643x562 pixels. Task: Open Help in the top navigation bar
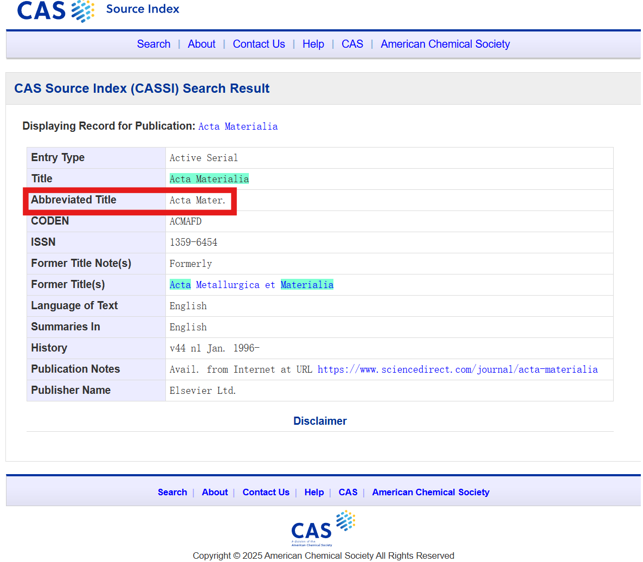point(313,44)
